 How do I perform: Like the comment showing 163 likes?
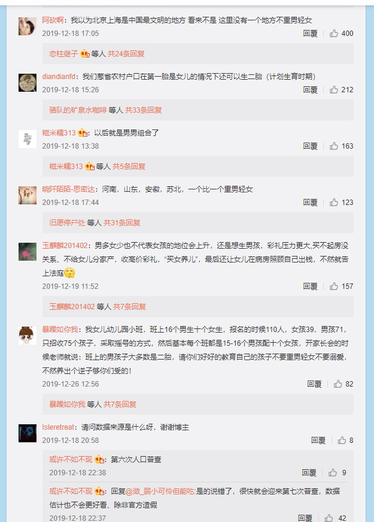click(334, 146)
